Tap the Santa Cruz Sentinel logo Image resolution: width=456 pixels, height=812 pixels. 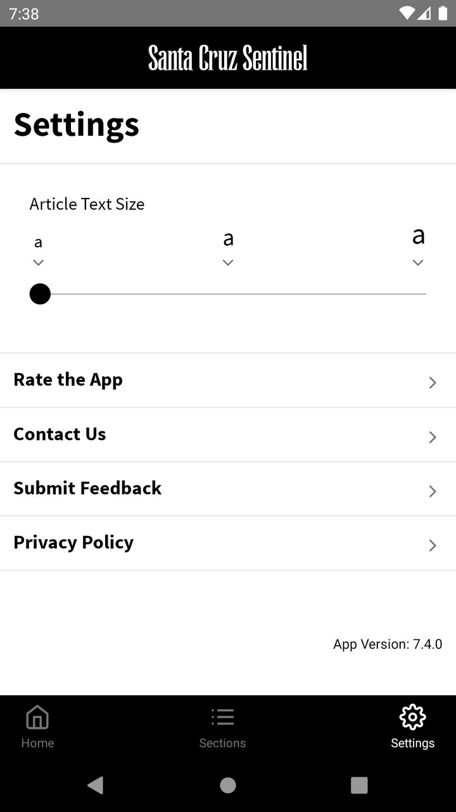click(228, 58)
